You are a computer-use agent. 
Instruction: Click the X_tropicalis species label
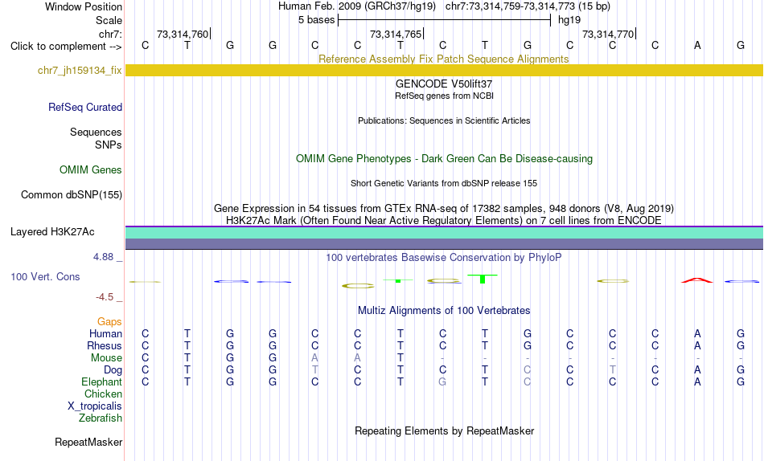(x=95, y=406)
